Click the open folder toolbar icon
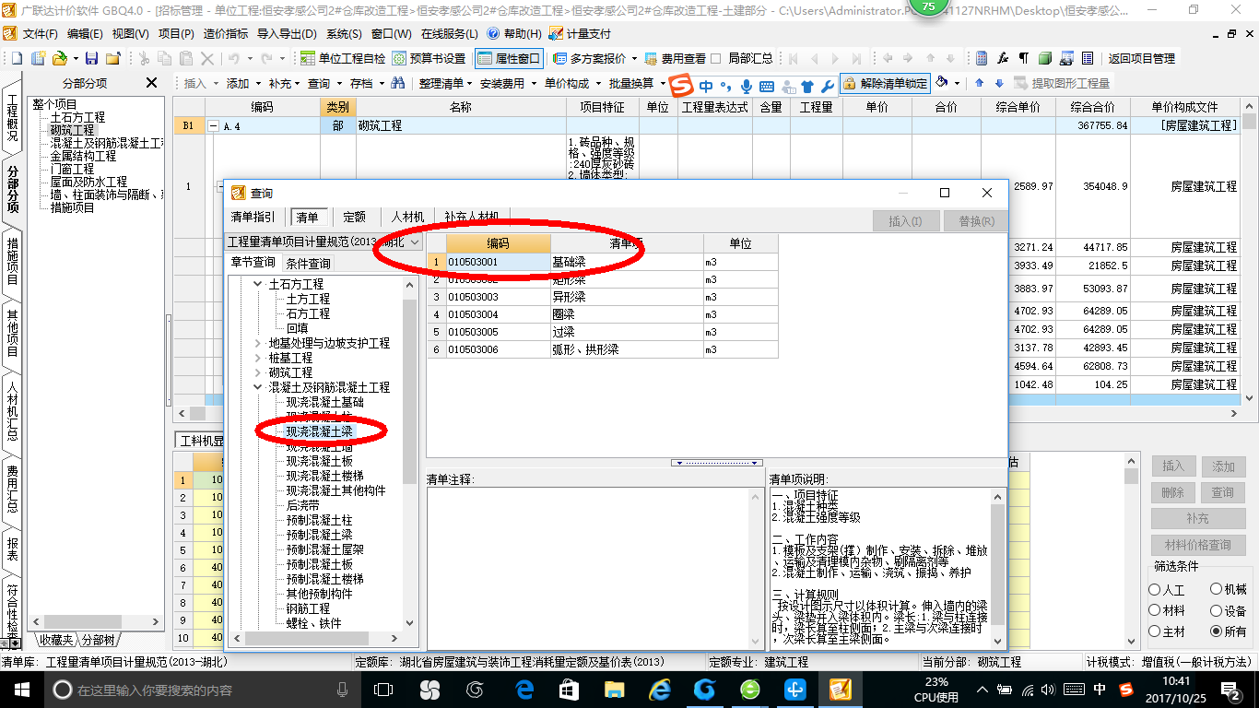 pyautogui.click(x=59, y=58)
